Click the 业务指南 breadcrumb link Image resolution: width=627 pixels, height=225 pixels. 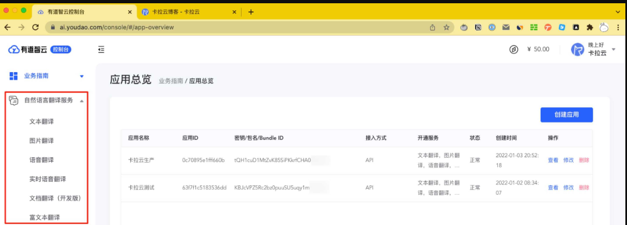click(171, 81)
